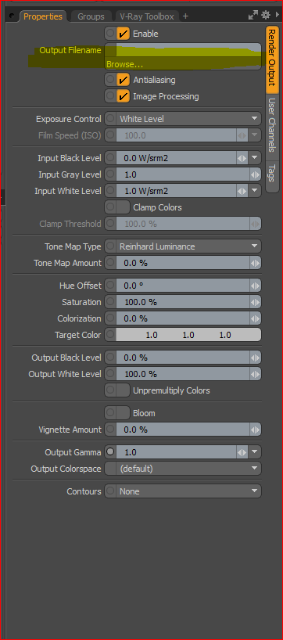The image size is (283, 640).
Task: Switch to the Properties tab
Action: pos(43,16)
